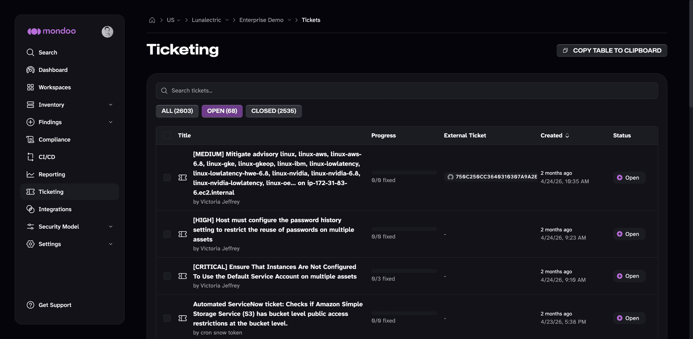Open the [HIGH] password history ticket title
Screen dimensions: 693x339
(x=274, y=230)
